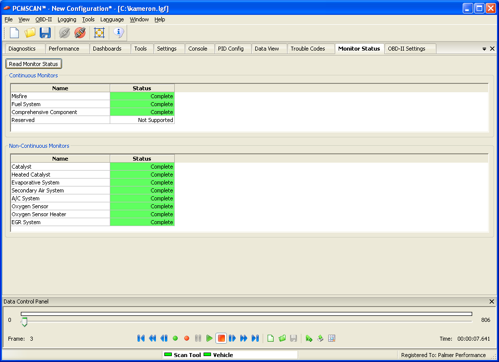Start playback with the green play arrow
This screenshot has width=499, height=362.
(x=209, y=338)
